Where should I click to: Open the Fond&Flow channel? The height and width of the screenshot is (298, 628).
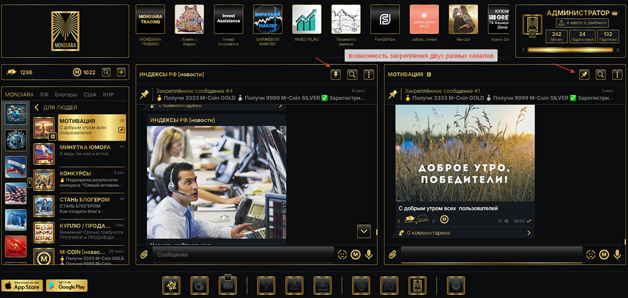point(386,19)
